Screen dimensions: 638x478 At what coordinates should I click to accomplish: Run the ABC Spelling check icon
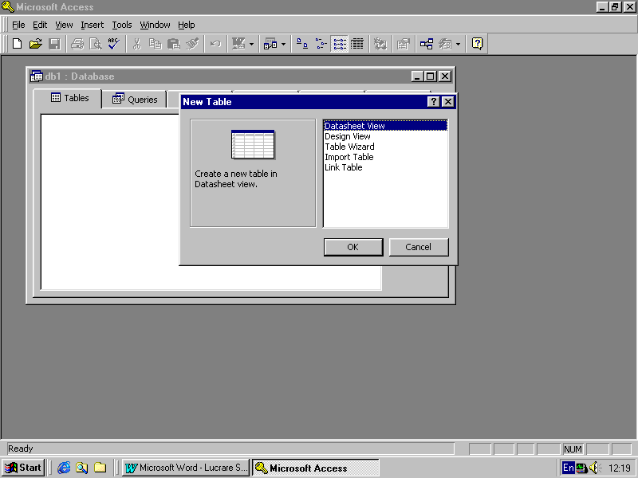pos(114,44)
